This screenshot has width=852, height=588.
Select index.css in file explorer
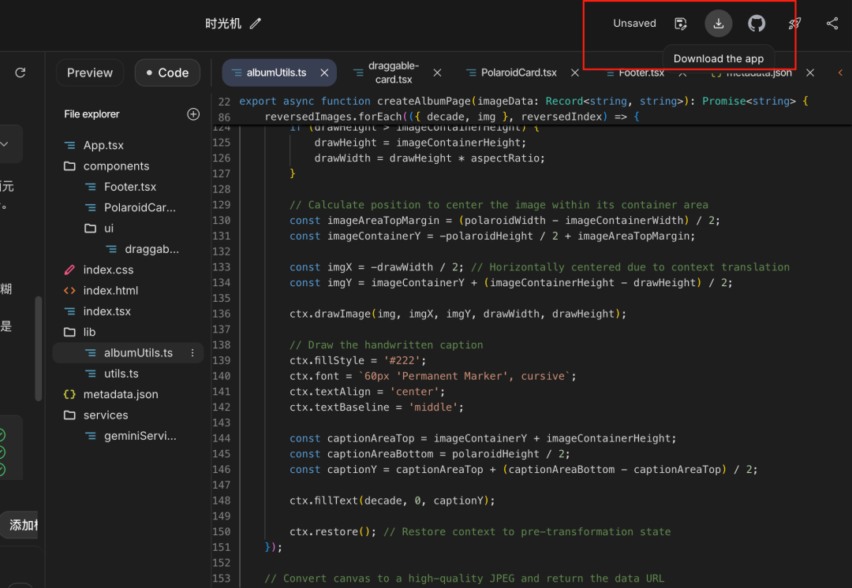pyautogui.click(x=108, y=270)
